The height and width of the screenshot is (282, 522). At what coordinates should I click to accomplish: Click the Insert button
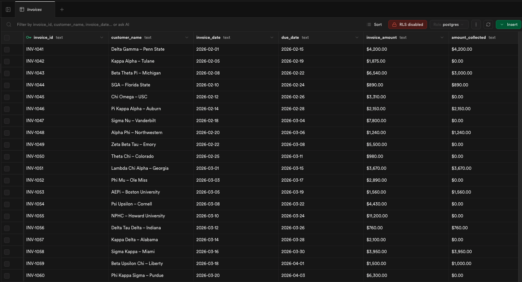coord(508,24)
